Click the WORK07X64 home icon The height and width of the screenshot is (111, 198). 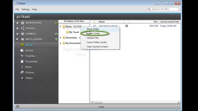click(23, 23)
